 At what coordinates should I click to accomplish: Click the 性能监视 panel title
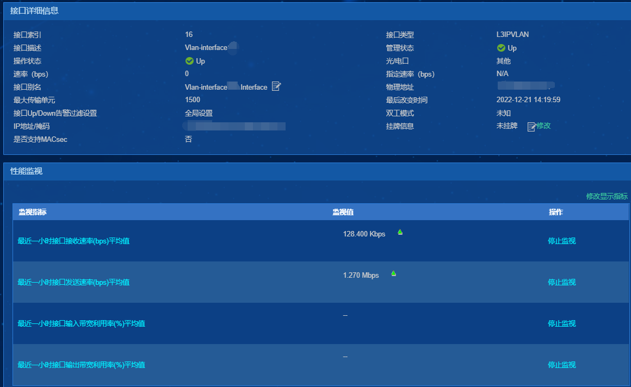pos(26,171)
